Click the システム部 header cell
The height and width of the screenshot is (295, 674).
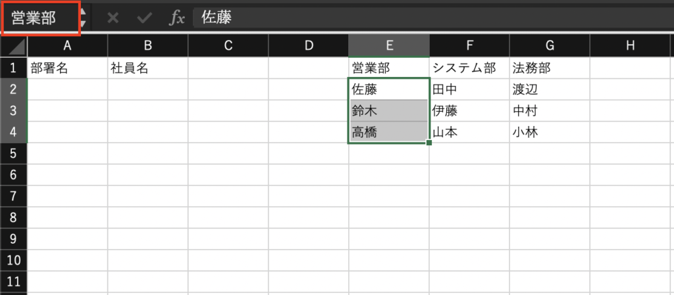(x=469, y=68)
